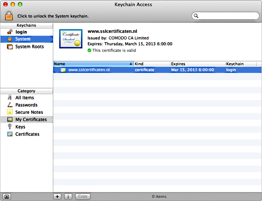The width and height of the screenshot is (262, 201).
Task: Click the search magnifying glass icon
Action: pyautogui.click(x=196, y=16)
